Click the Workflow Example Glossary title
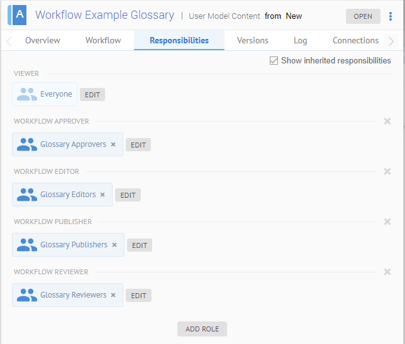Image resolution: width=405 pixels, height=344 pixels. [104, 15]
